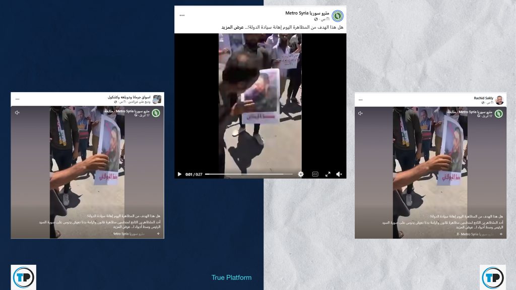The image size is (516, 290).
Task: Open settings gear in center video player
Action: tap(301, 174)
